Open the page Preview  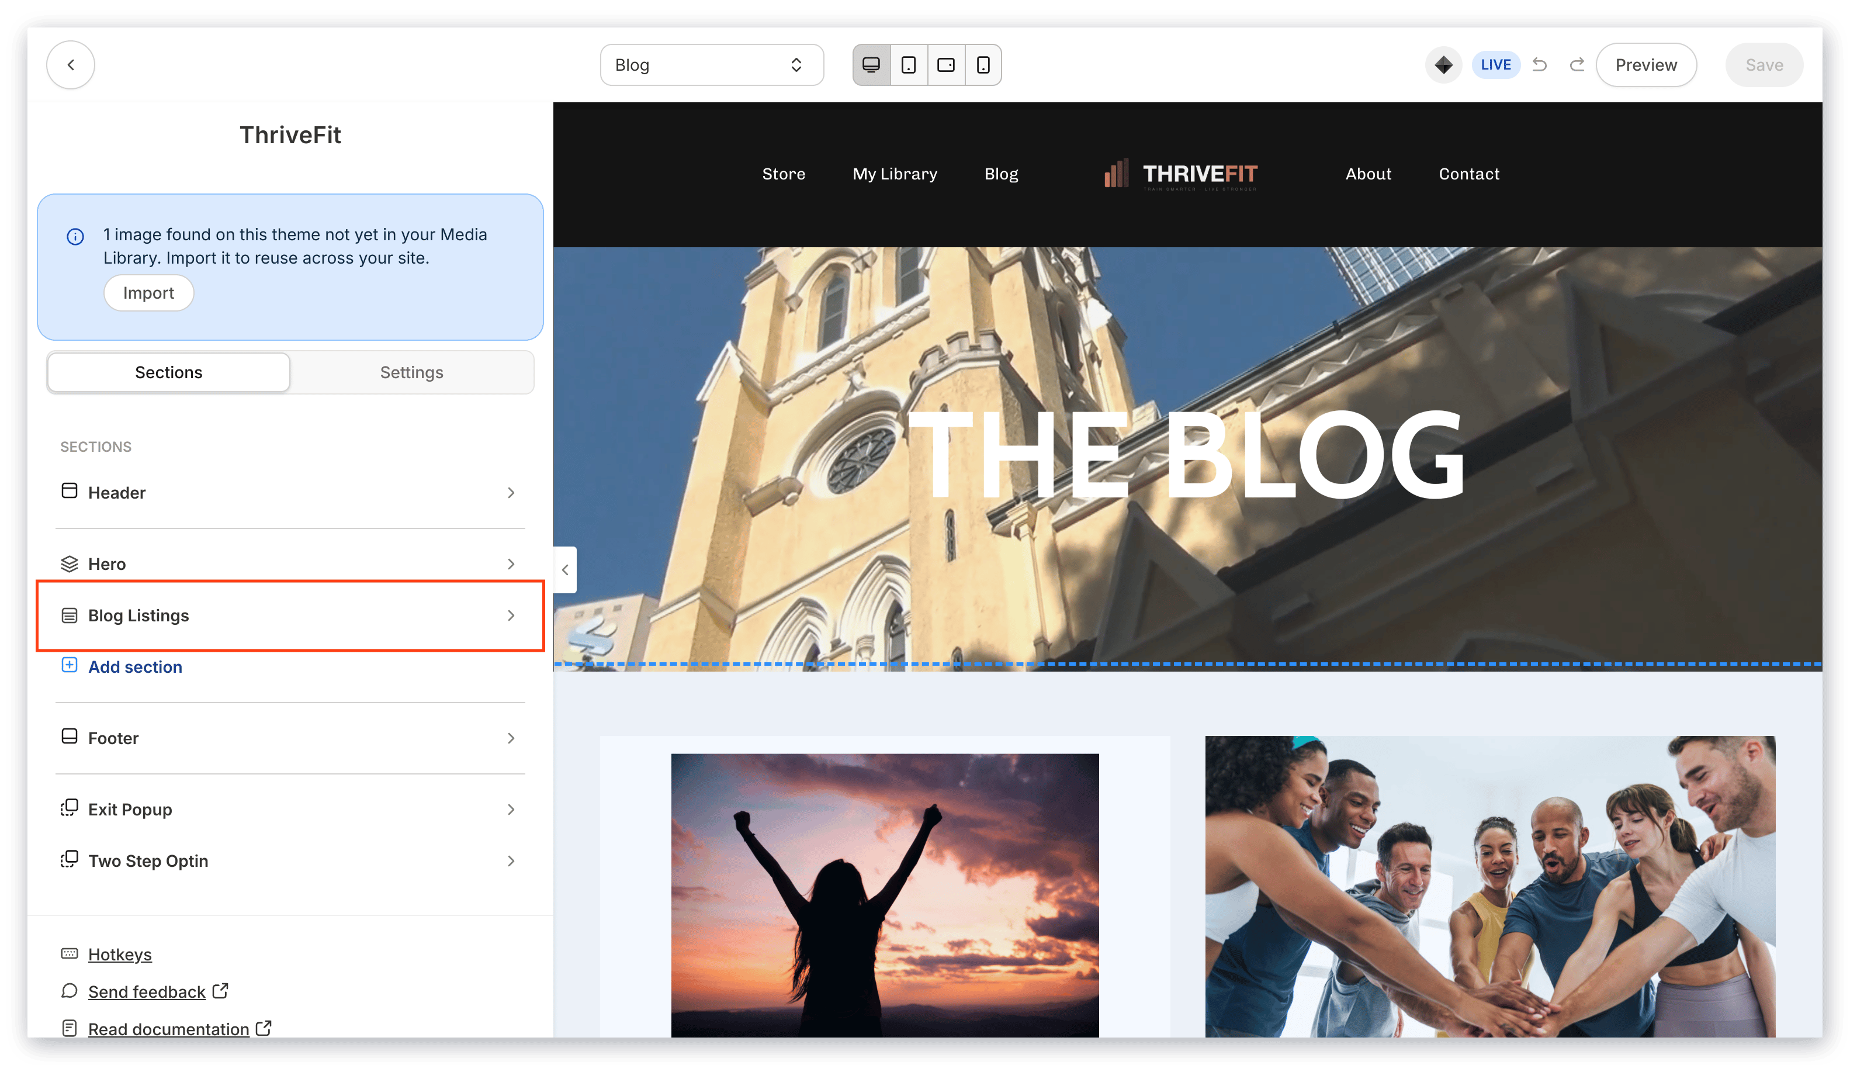pos(1645,65)
